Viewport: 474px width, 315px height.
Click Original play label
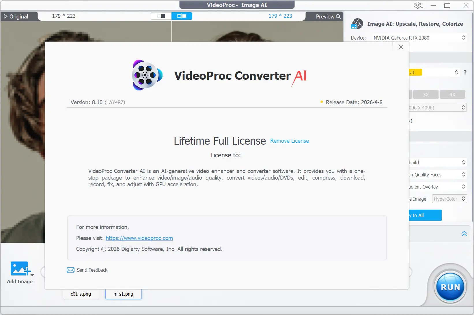pos(16,16)
